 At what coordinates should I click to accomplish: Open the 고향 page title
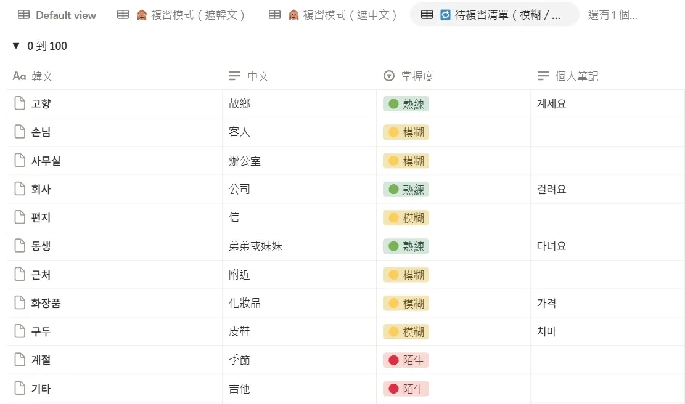click(41, 103)
